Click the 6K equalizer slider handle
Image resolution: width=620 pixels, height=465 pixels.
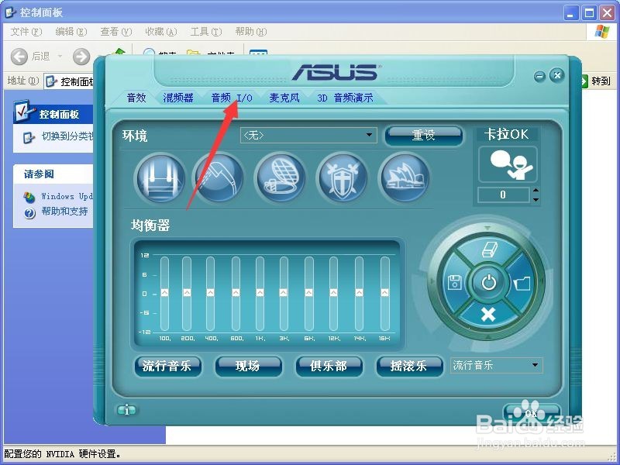pos(308,292)
